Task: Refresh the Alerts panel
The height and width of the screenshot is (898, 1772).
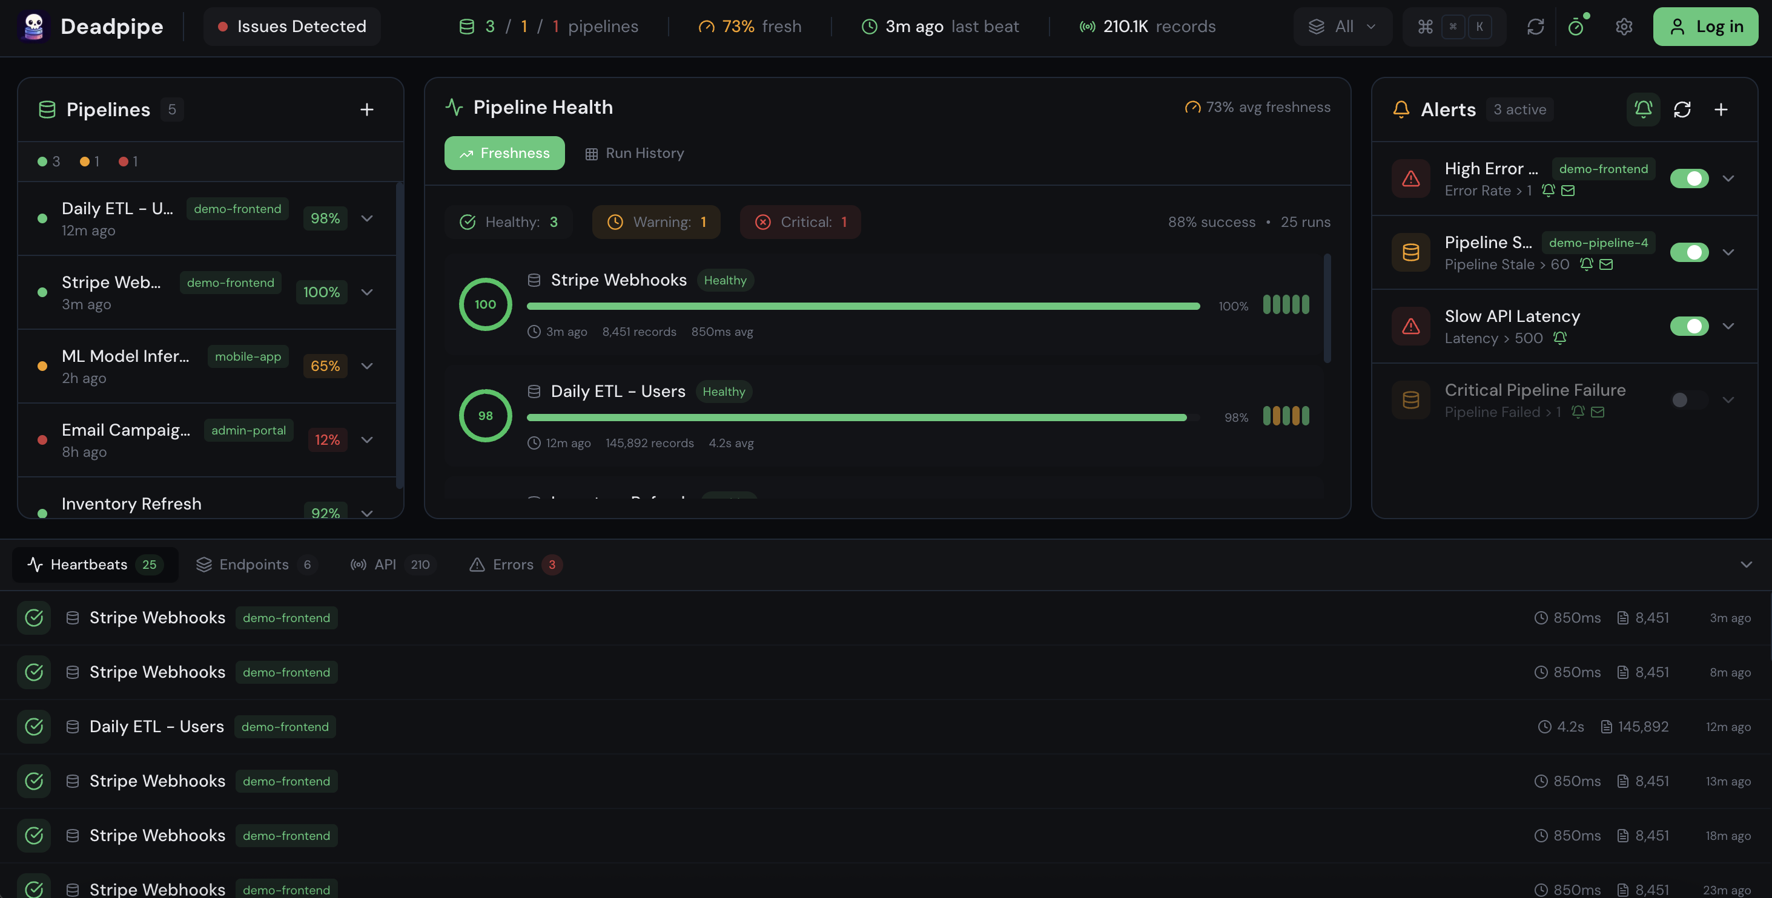Action: point(1682,109)
